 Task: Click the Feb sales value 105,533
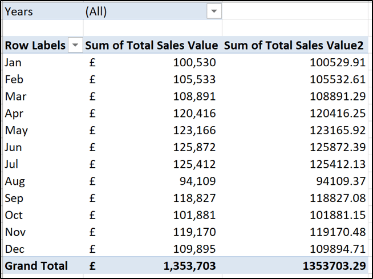coord(195,80)
